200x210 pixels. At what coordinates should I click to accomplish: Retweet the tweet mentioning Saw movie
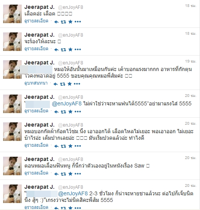pyautogui.click(x=63, y=174)
